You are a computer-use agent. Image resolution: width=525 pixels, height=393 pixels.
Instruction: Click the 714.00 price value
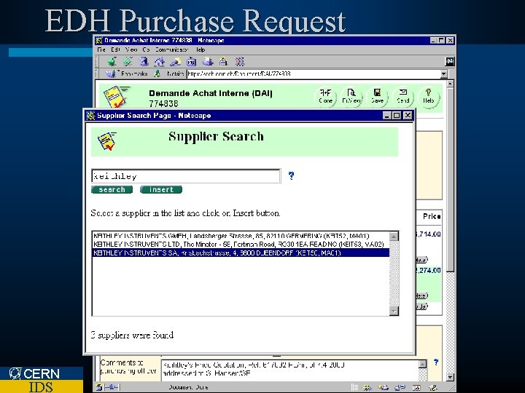click(x=428, y=234)
